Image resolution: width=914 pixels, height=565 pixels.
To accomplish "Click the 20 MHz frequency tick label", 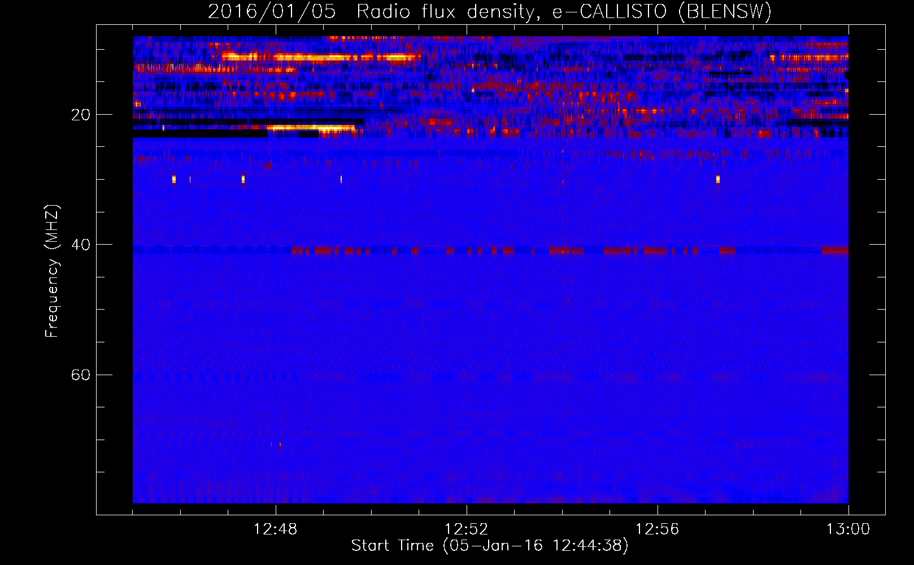I will click(x=81, y=115).
